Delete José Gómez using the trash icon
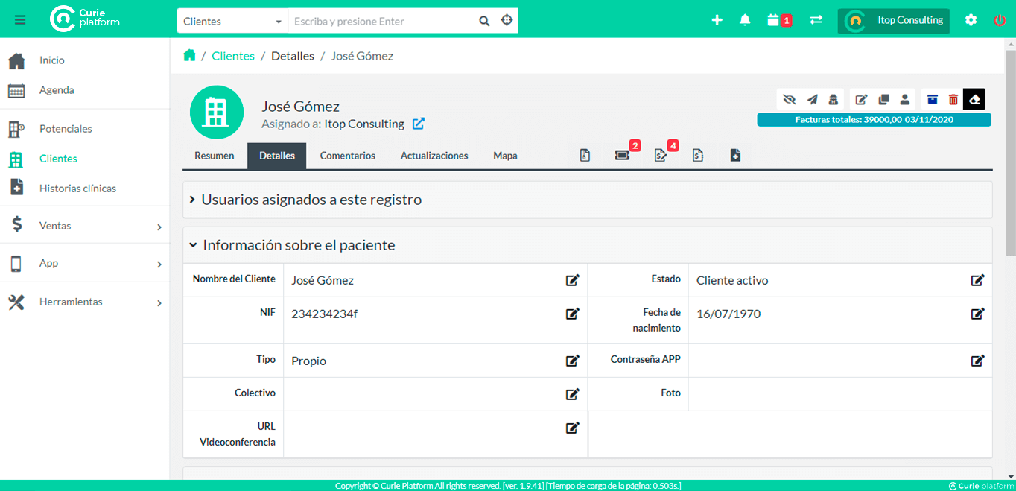Image resolution: width=1016 pixels, height=491 pixels. 953,99
